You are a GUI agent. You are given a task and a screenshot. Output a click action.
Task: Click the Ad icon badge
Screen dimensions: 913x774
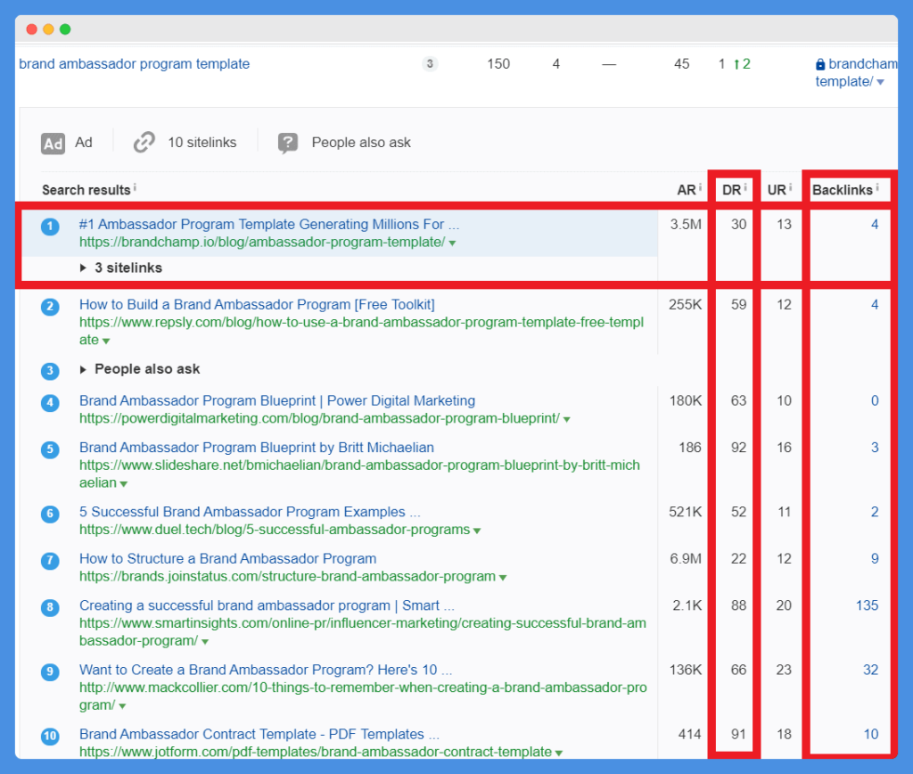pyautogui.click(x=53, y=144)
